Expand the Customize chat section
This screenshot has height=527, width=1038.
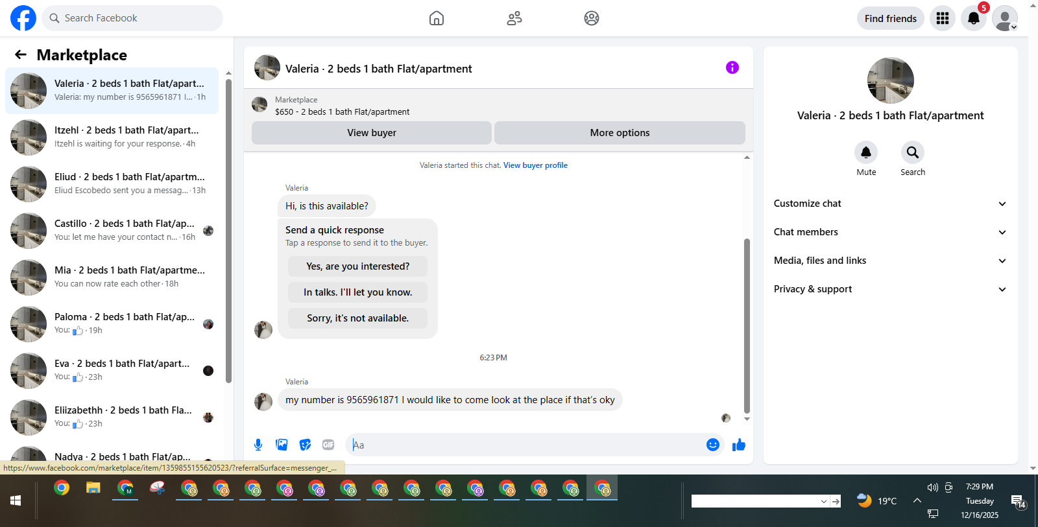coord(890,204)
